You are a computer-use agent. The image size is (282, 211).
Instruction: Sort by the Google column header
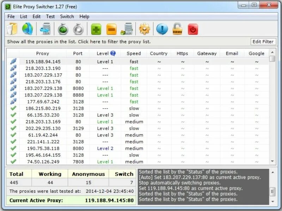pyautogui.click(x=257, y=53)
